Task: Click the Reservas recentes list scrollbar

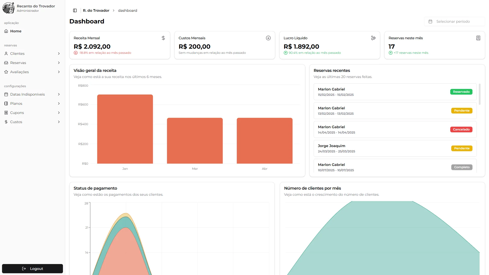Action: point(480,94)
